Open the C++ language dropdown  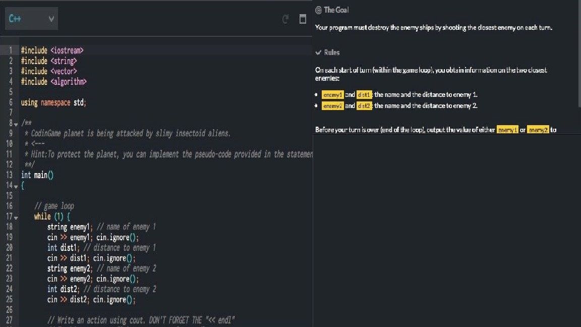click(x=31, y=19)
